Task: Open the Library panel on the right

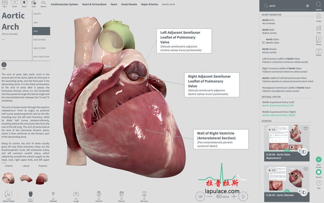Action: point(318,40)
